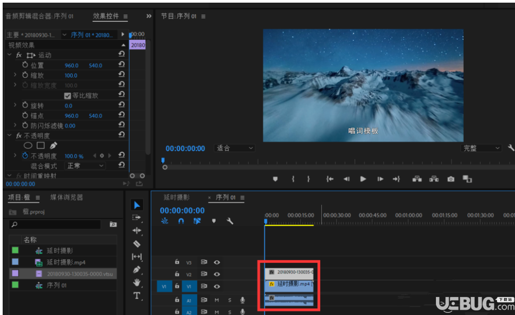Create rectangle opacity mask
Screen dimensions: 515x315
(41, 145)
